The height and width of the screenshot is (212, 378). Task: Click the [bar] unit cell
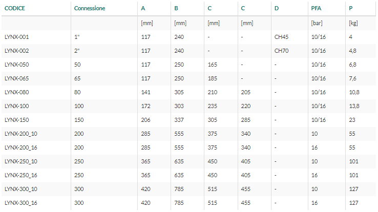[317, 23]
